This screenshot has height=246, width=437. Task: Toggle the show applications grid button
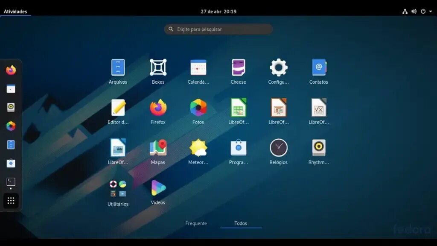tap(11, 201)
